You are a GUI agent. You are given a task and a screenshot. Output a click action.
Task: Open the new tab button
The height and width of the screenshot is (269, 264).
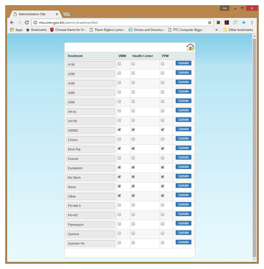tap(66, 14)
